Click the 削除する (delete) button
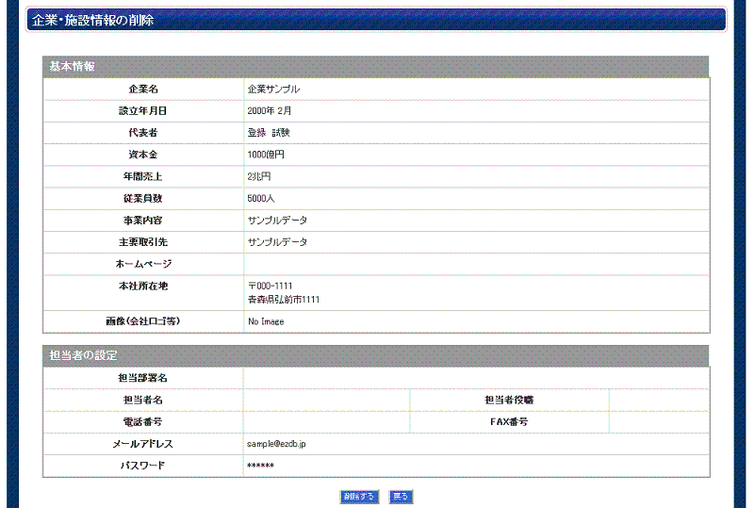 [359, 497]
